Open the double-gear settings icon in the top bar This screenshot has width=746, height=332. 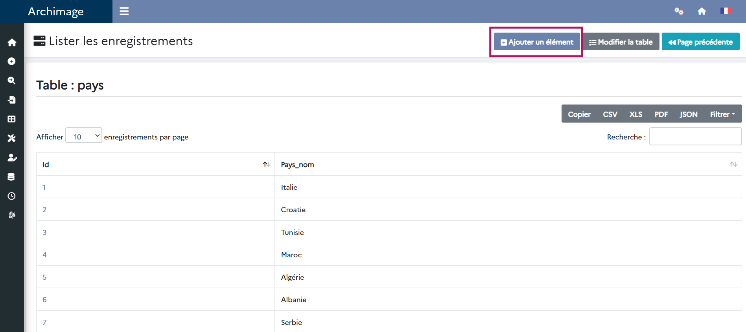click(x=679, y=11)
